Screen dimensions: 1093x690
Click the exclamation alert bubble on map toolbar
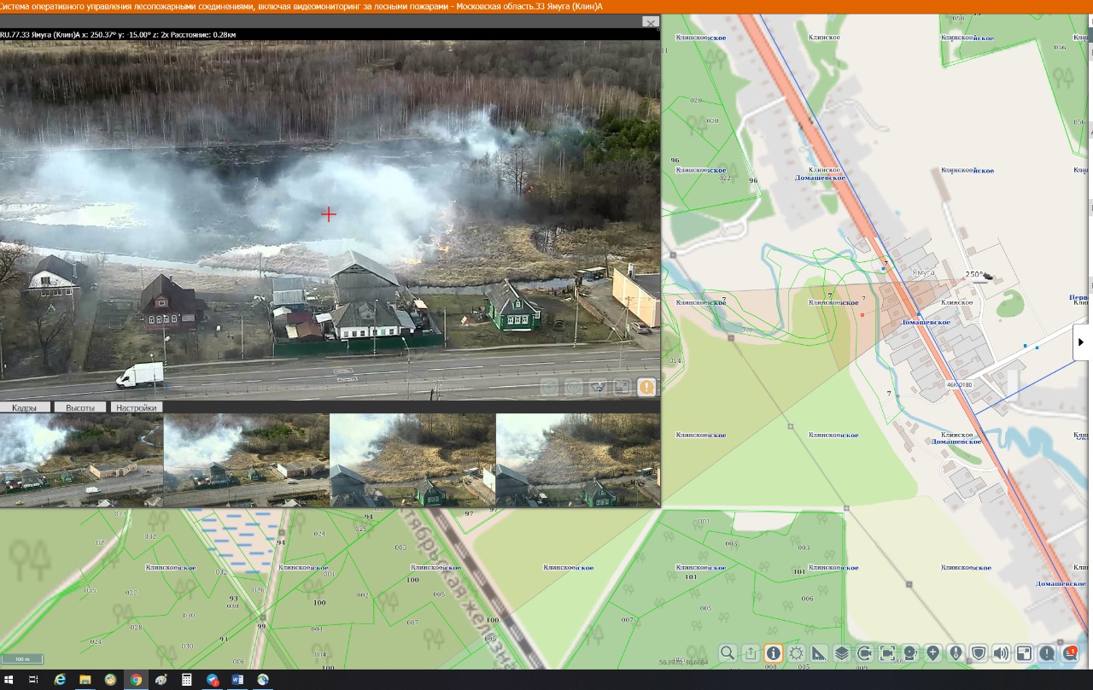click(1047, 653)
